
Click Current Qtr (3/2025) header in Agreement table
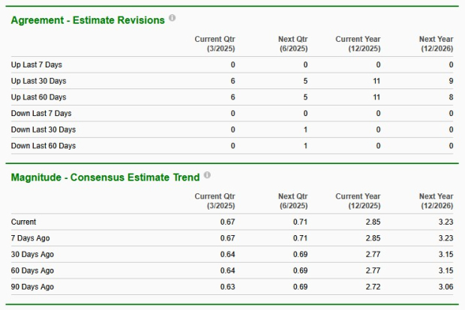pos(214,44)
